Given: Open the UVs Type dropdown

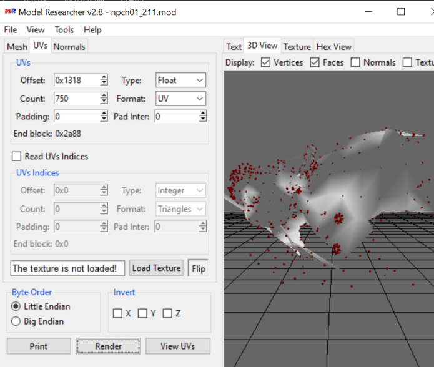Looking at the screenshot, I should tap(180, 80).
